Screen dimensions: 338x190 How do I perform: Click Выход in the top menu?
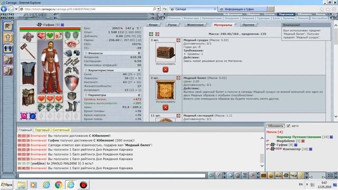(321, 14)
